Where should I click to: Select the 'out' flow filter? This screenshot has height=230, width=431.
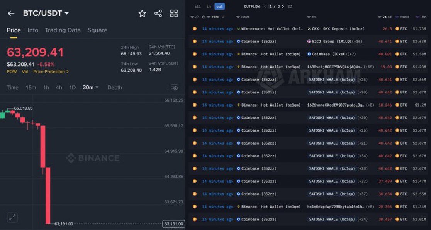219,6
